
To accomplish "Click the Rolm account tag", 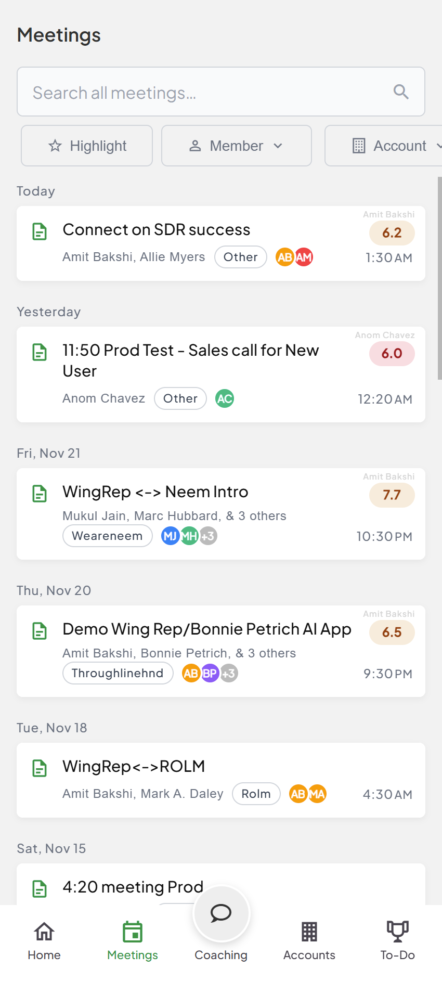I will (256, 794).
